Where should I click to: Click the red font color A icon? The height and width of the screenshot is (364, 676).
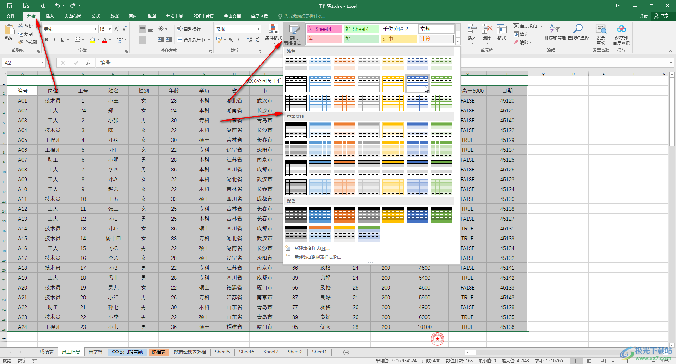105,40
